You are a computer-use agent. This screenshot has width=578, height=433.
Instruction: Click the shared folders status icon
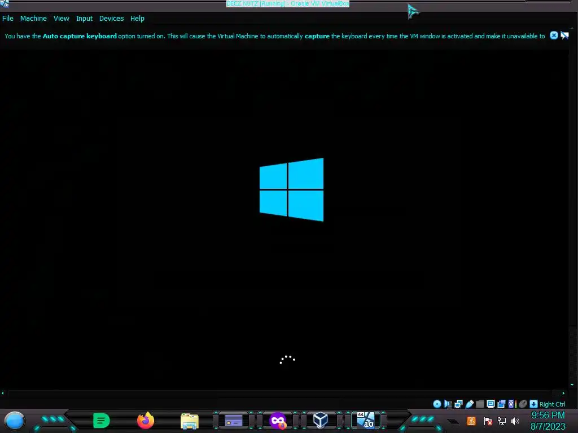480,404
